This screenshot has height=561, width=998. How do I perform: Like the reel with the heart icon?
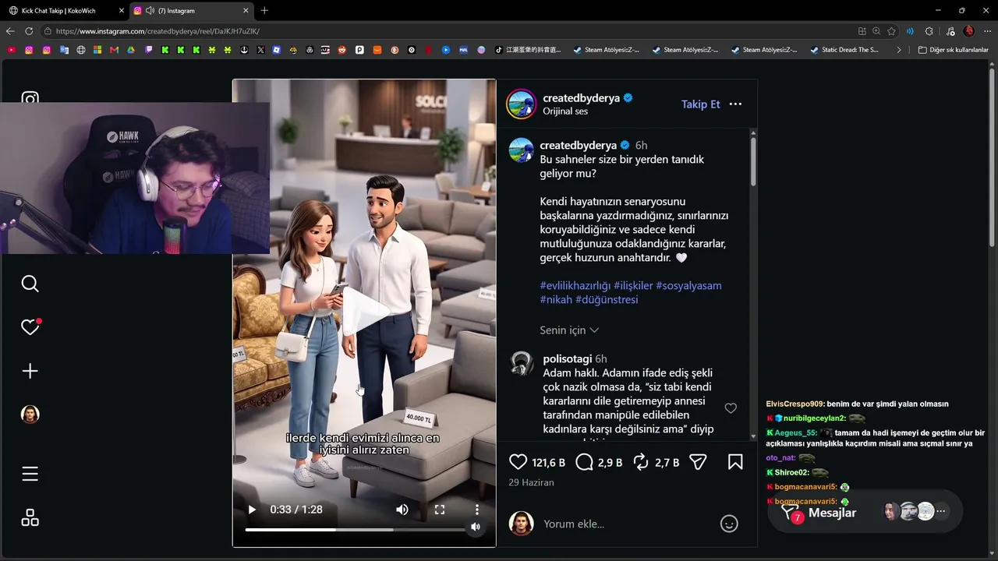coord(518,462)
